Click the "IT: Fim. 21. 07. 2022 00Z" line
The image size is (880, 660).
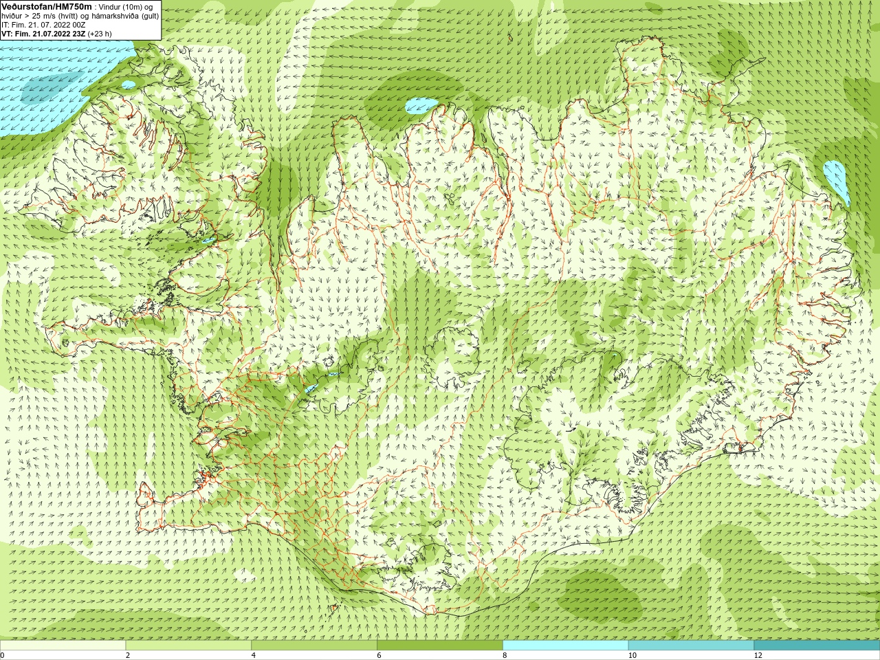[x=43, y=24]
